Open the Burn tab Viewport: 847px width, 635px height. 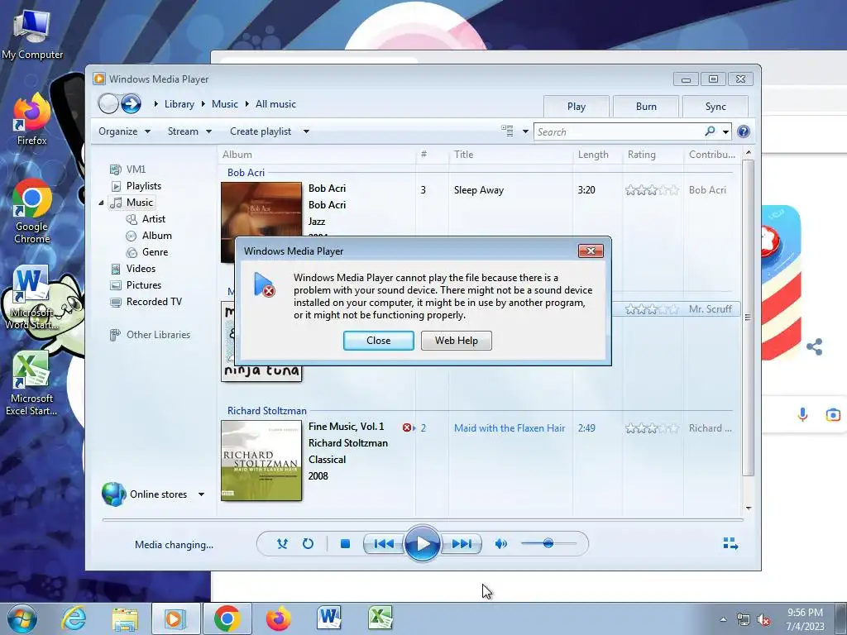point(646,107)
